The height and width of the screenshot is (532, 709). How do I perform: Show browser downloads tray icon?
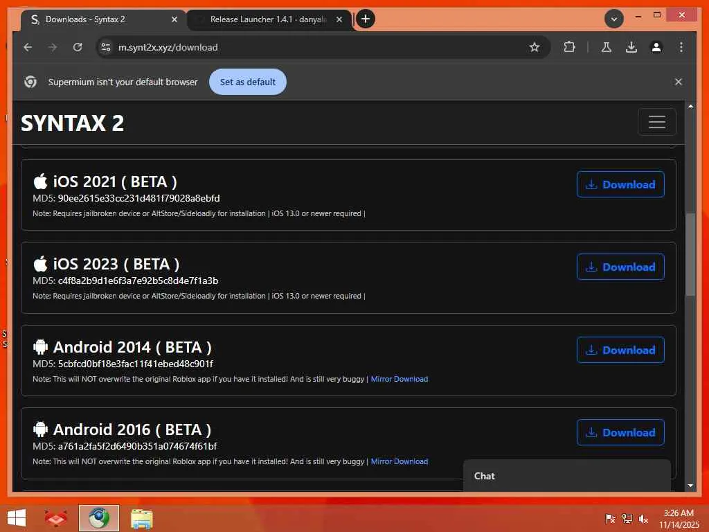631,47
